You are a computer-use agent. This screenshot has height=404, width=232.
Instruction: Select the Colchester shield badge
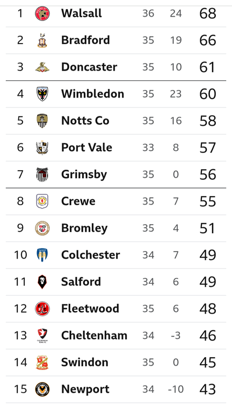pyautogui.click(x=42, y=255)
